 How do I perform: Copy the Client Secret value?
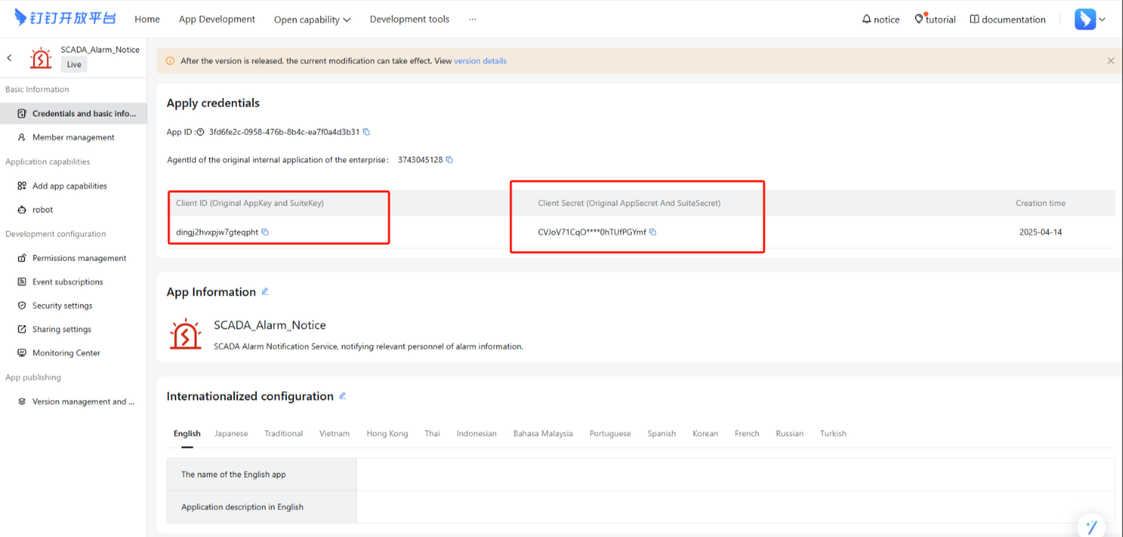click(x=653, y=233)
